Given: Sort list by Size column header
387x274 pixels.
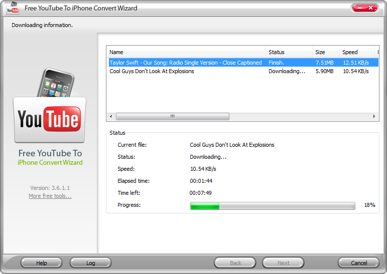Looking at the screenshot, I should point(326,52).
